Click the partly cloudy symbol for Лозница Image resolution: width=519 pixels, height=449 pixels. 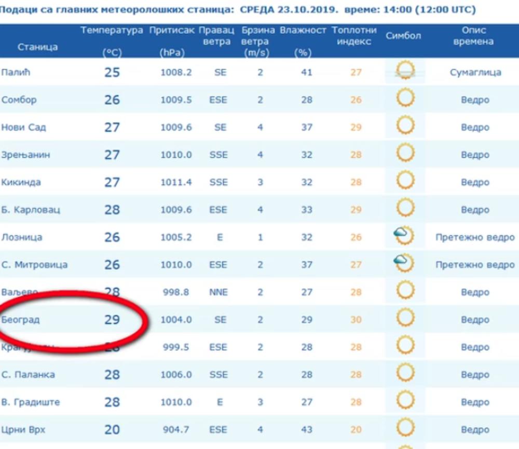coord(403,236)
